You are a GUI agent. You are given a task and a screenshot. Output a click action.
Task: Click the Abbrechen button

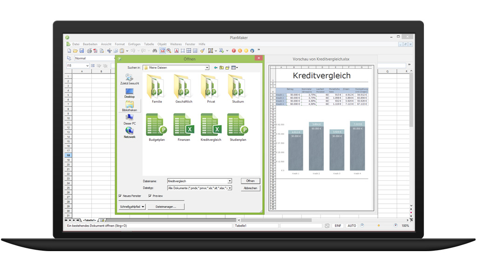point(250,188)
